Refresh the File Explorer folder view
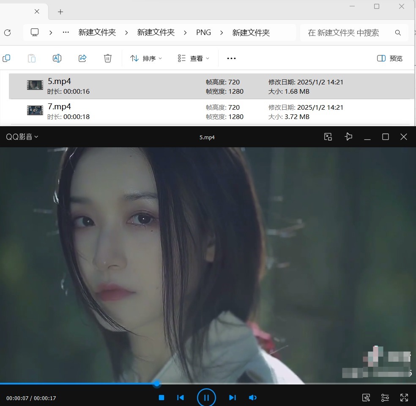416x406 pixels. coord(8,32)
